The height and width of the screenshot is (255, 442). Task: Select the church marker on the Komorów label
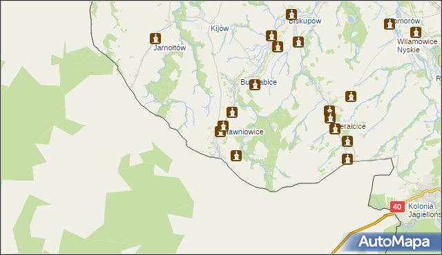390,24
